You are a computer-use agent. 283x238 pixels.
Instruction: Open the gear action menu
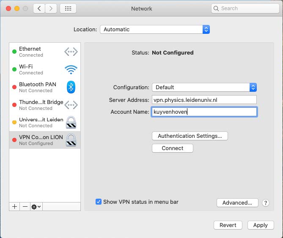click(36, 206)
